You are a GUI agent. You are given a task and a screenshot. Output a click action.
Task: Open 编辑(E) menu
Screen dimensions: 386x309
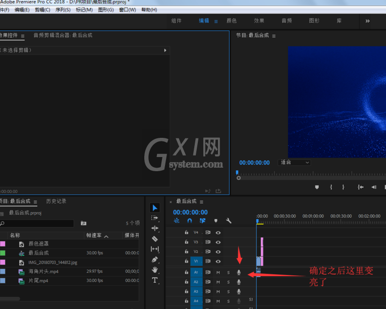coord(22,10)
